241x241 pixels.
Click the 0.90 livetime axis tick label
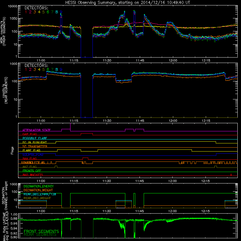point(14,237)
